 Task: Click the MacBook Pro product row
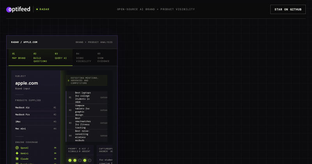click(35, 114)
